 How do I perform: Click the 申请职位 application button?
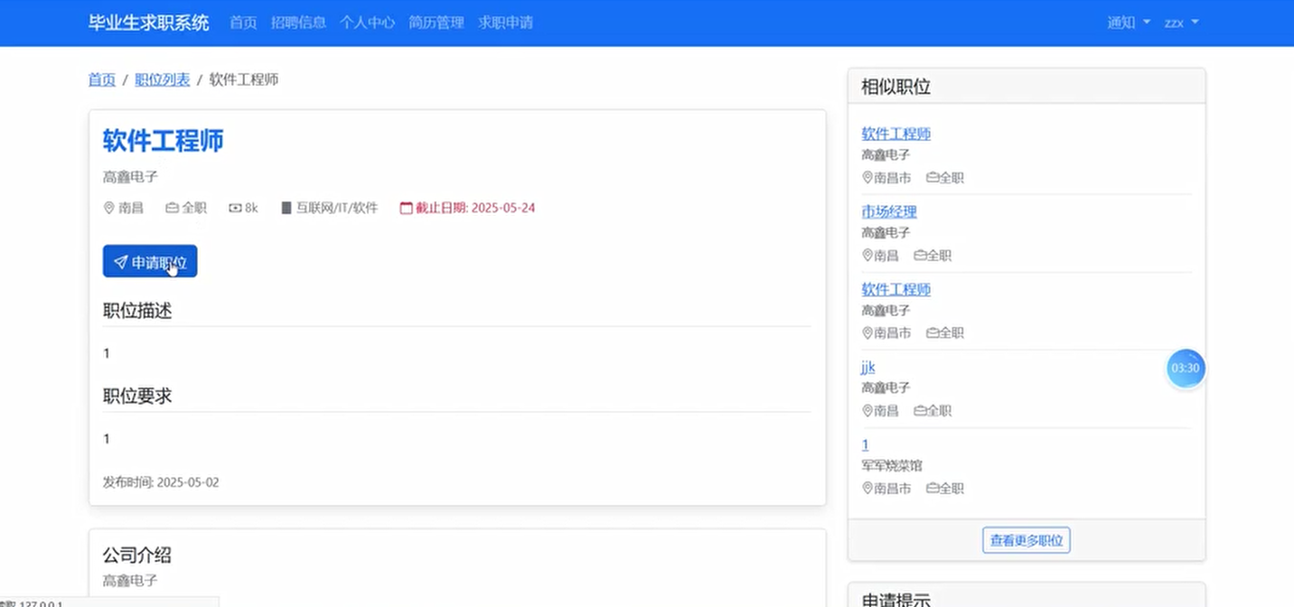click(150, 261)
